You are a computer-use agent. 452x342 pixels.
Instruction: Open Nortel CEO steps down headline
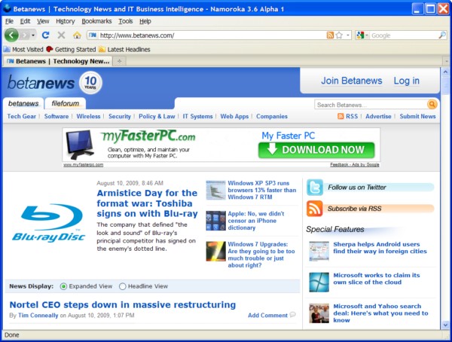coord(123,305)
